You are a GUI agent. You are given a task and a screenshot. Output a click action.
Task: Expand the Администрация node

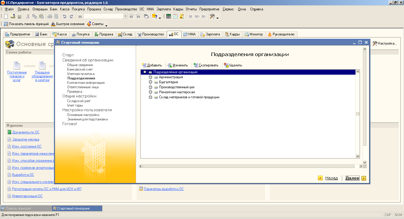click(151, 77)
